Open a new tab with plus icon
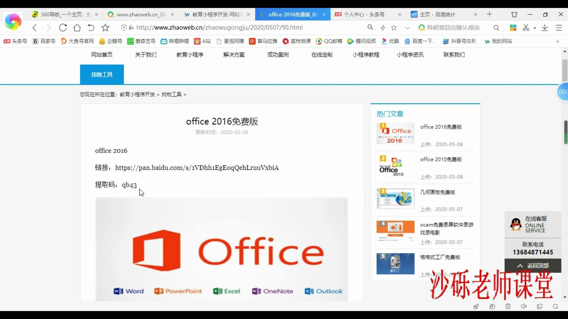The height and width of the screenshot is (319, 568). 490,14
